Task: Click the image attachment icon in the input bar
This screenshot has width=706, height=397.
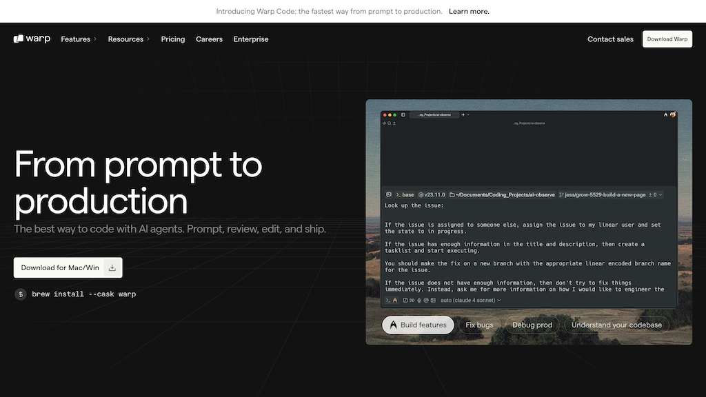Action: (433, 299)
